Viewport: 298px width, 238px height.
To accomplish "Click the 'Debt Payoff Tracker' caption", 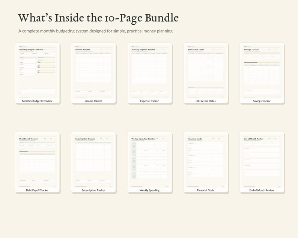I will click(x=37, y=190).
